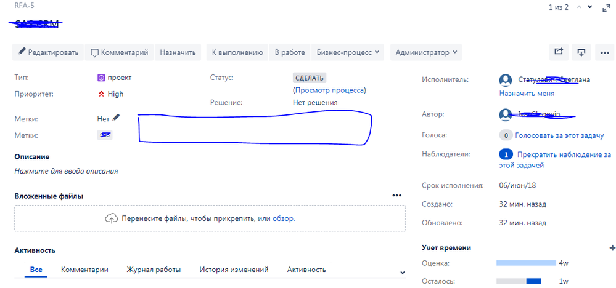
Task: Click the Назначить меня link
Action: click(x=526, y=94)
